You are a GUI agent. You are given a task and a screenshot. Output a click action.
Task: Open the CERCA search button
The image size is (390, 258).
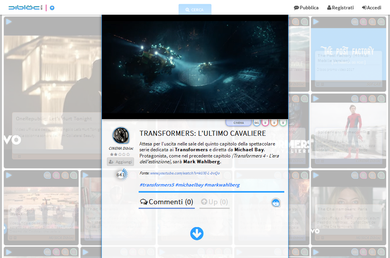point(195,9)
